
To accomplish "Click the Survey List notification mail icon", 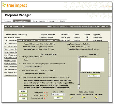I will [96, 98].
